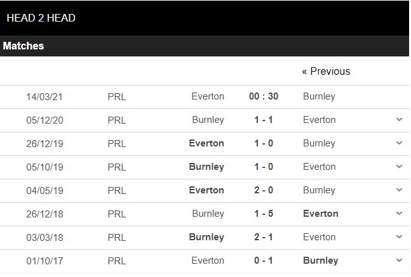Click Everton in the 14/03/21 fixture
This screenshot has height=277, width=411.
point(208,96)
